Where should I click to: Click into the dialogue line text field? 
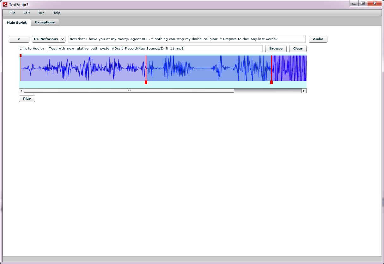pos(187,39)
